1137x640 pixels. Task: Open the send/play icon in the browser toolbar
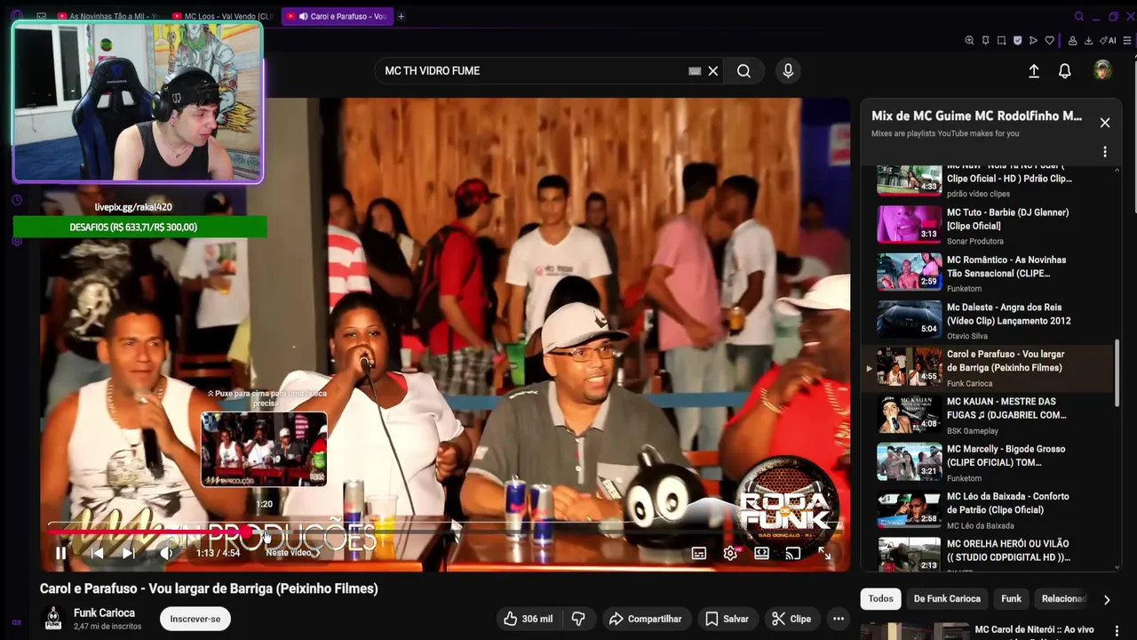1033,40
